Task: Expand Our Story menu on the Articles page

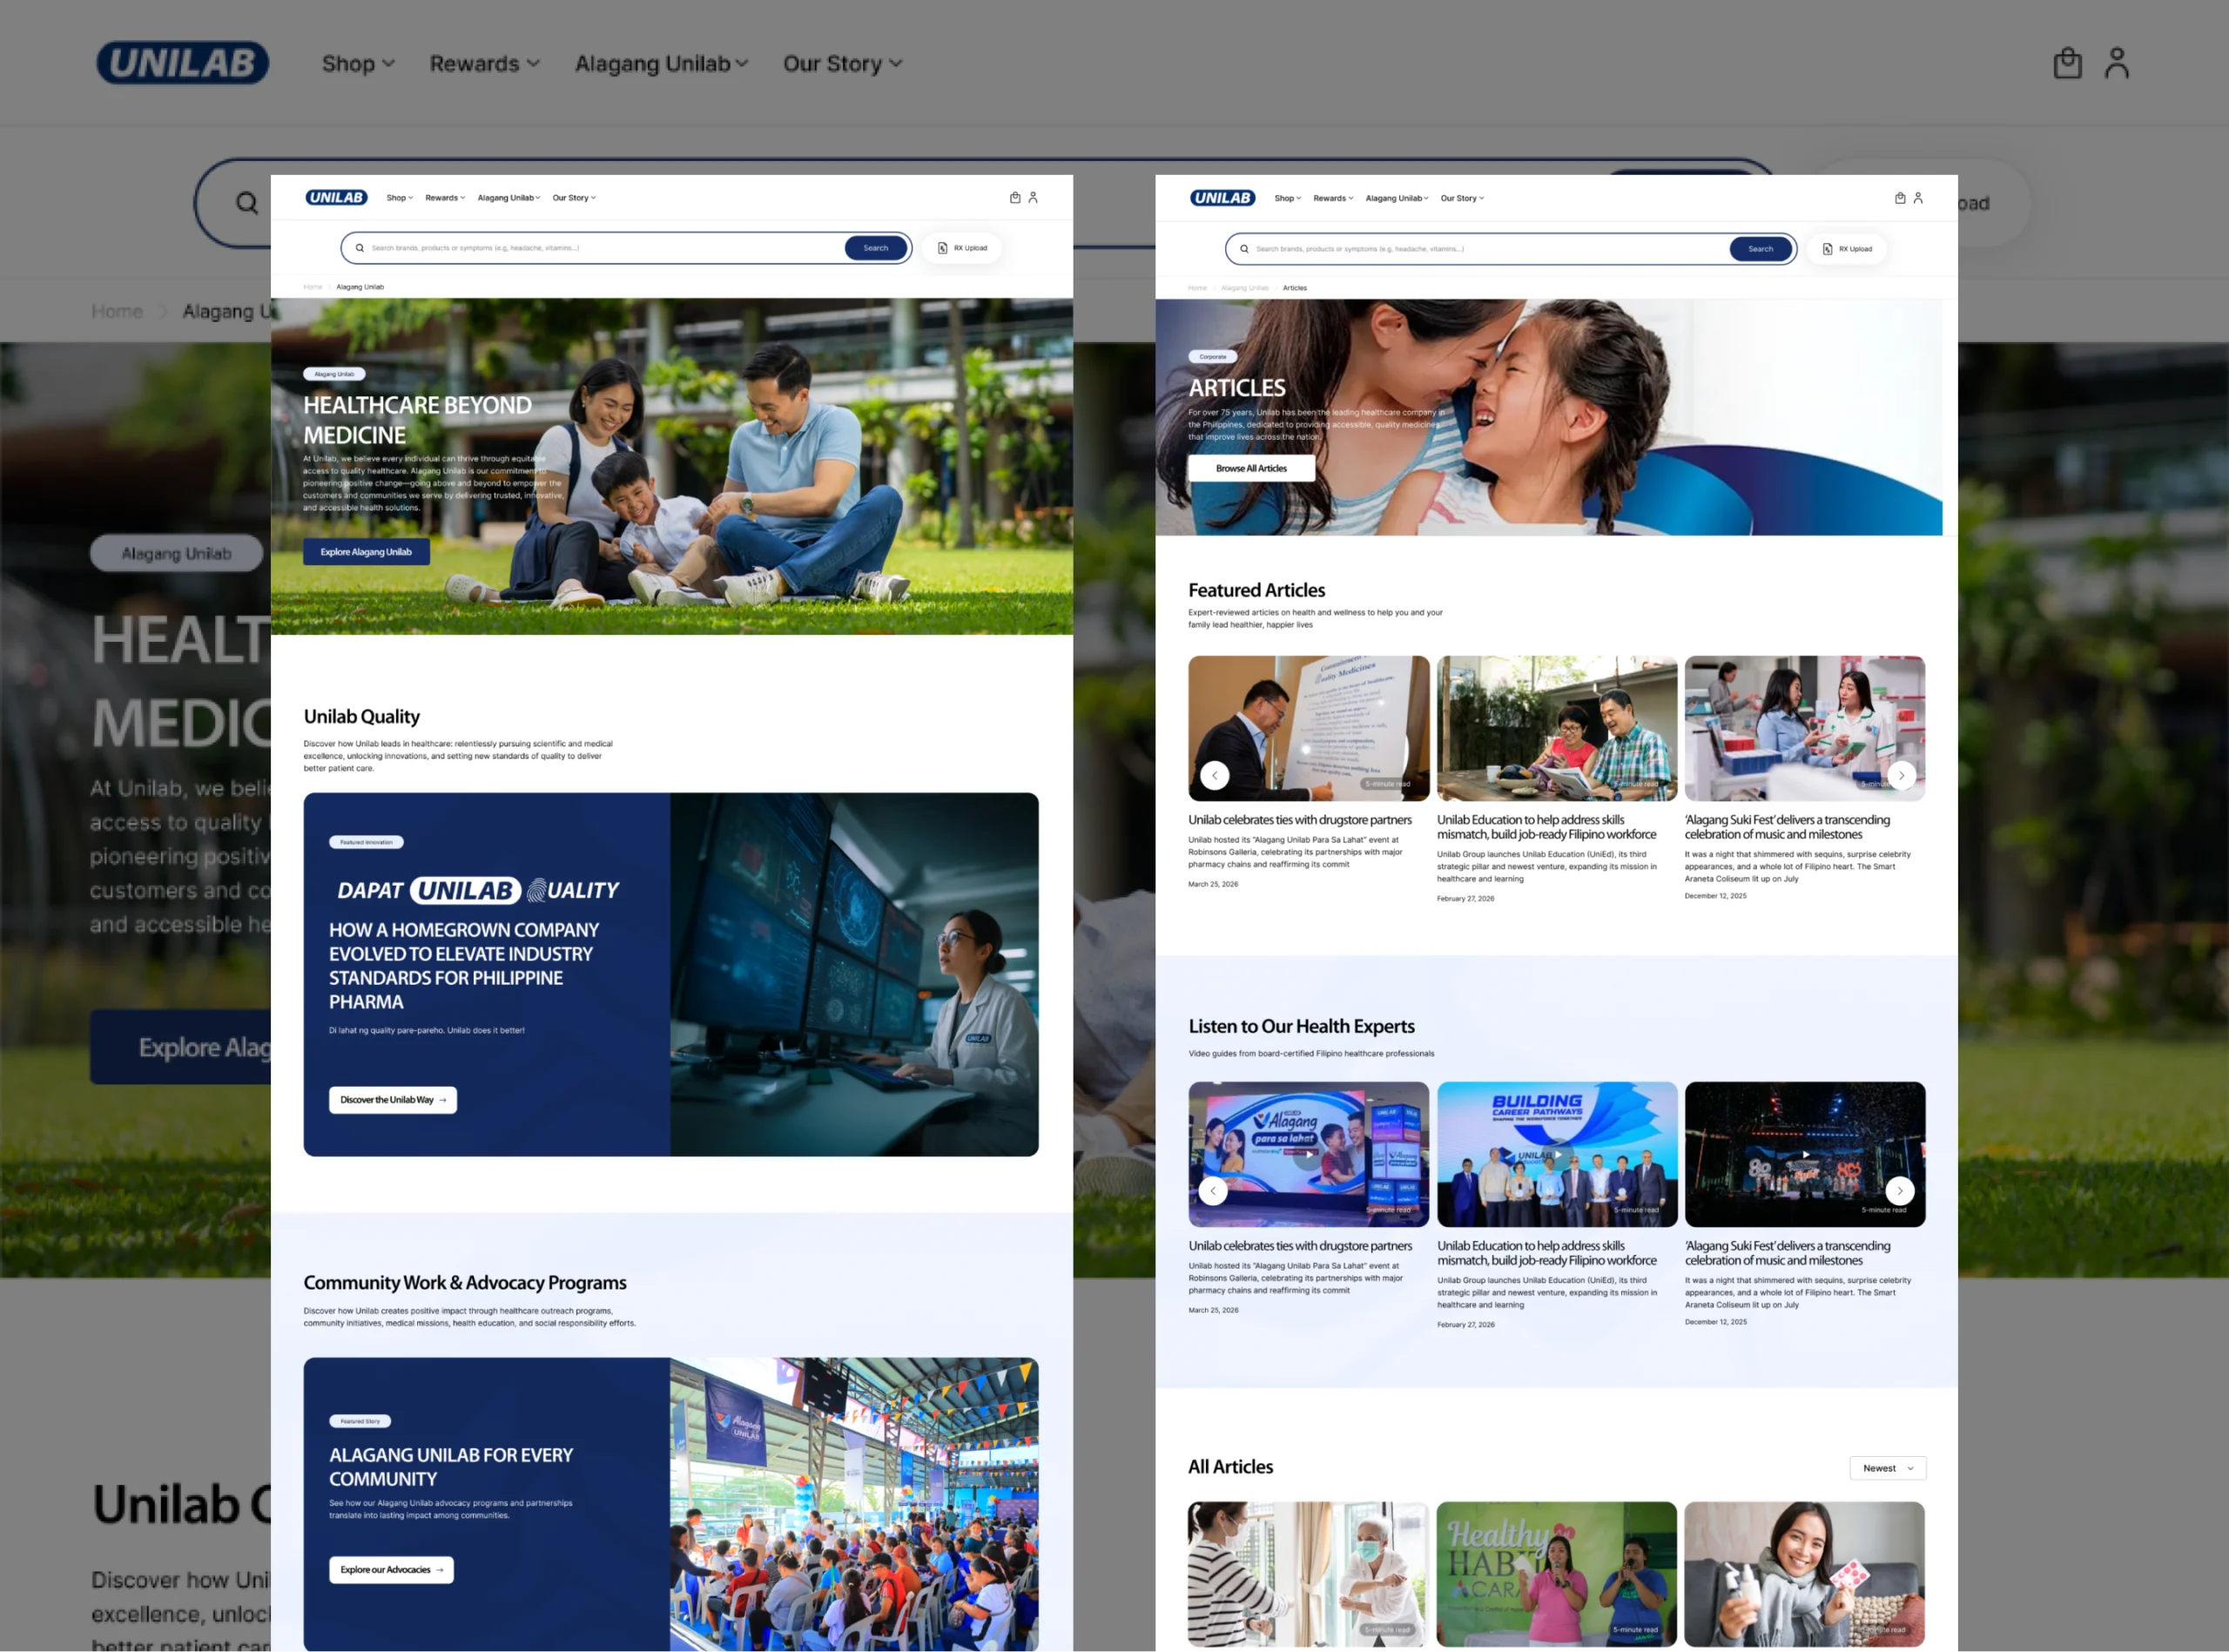Action: [1462, 198]
